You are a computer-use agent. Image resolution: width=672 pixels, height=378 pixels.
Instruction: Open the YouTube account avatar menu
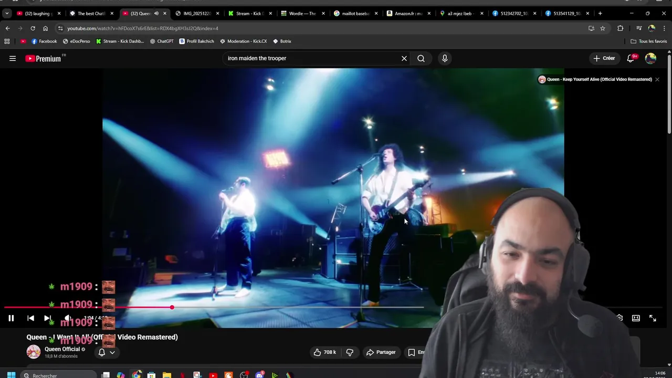coord(650,58)
